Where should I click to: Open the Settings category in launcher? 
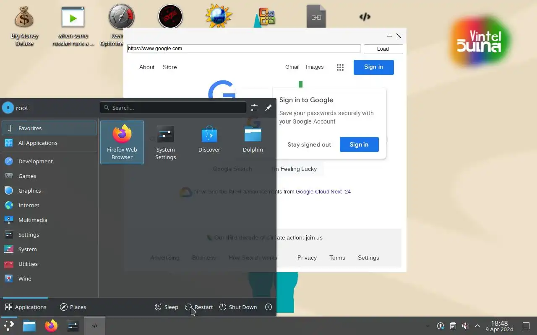[49, 234]
